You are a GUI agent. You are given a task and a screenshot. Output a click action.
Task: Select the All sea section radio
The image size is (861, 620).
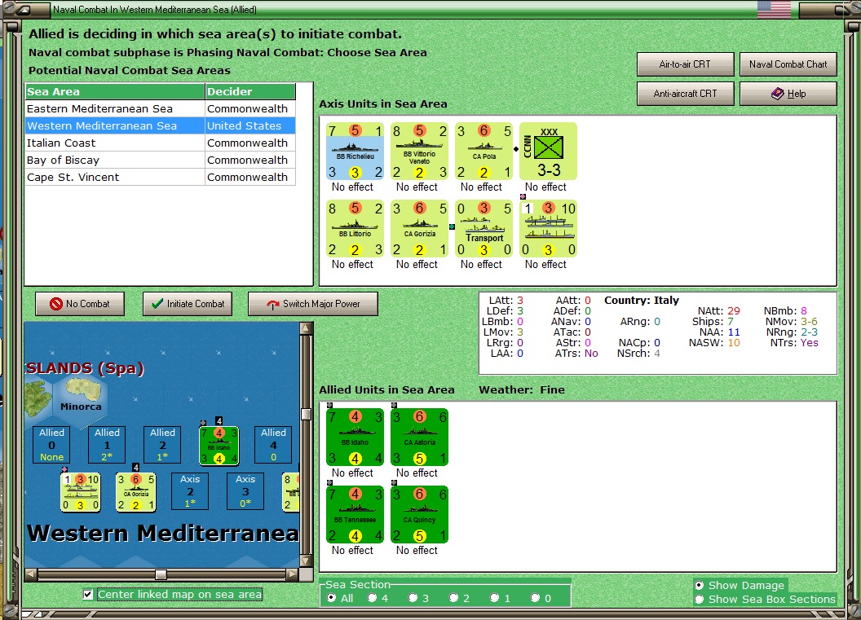pos(331,598)
